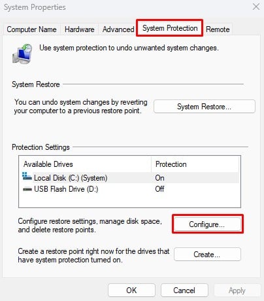Screen dimensions: 264x301
Task: Open the System Restore wizard button
Action: 205,107
